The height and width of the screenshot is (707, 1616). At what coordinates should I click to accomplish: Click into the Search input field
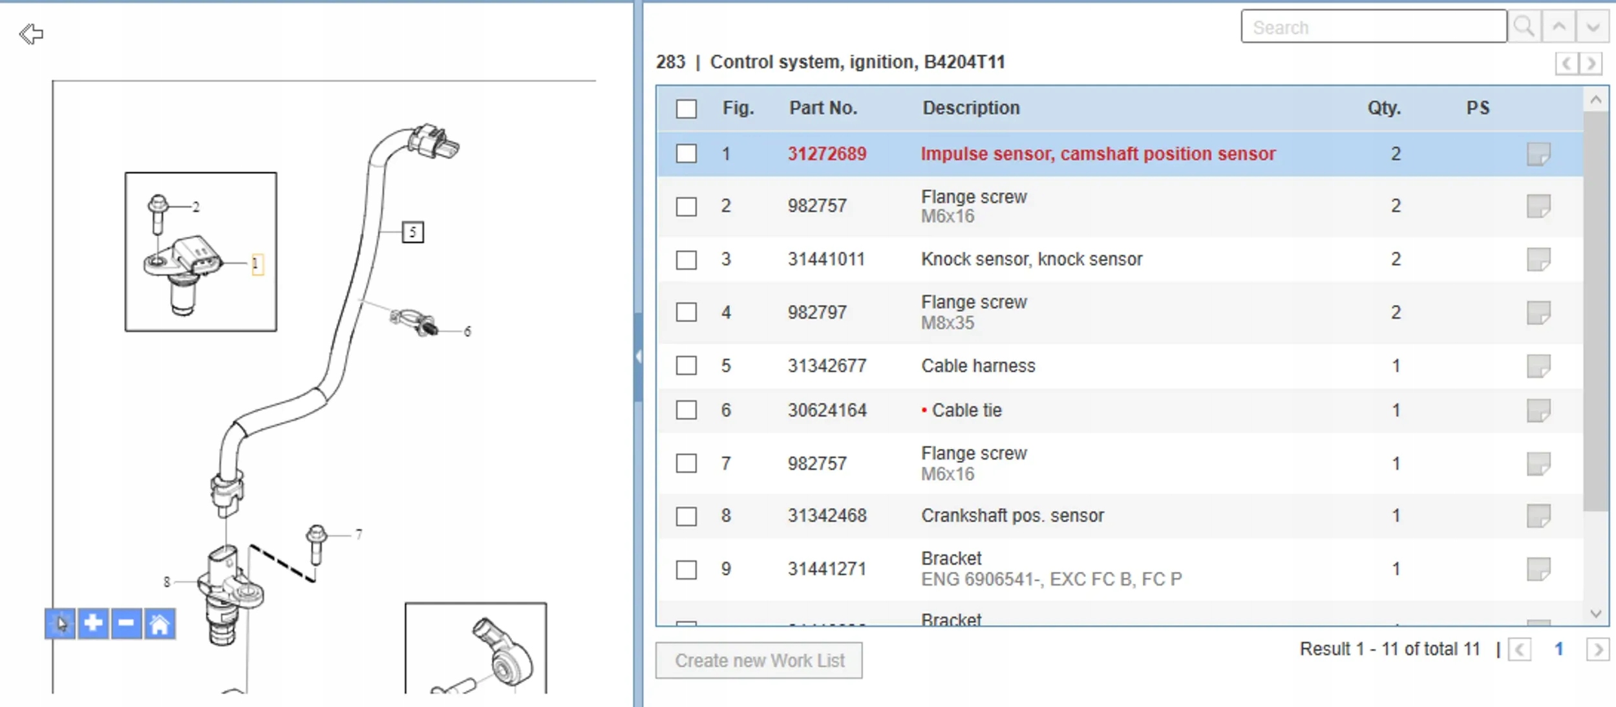click(1373, 27)
